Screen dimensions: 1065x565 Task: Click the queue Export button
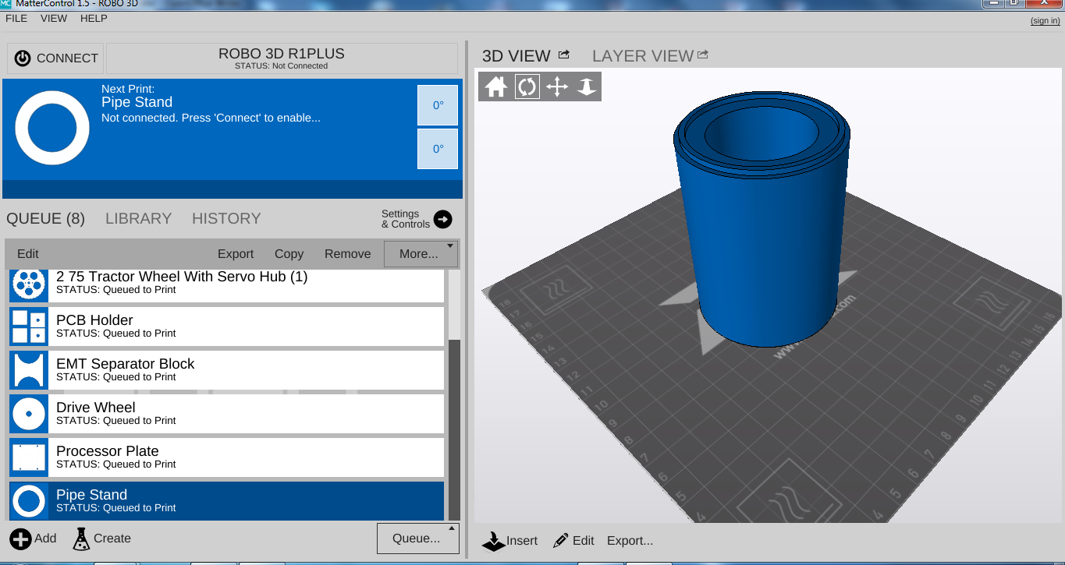tap(236, 254)
